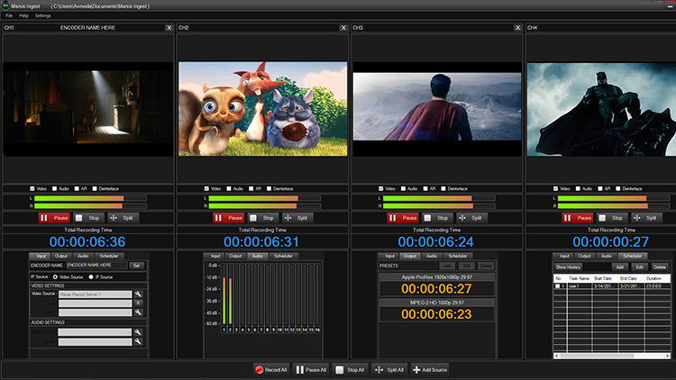Open wrench settings beside Video Source field
The height and width of the screenshot is (380, 676).
pyautogui.click(x=139, y=294)
